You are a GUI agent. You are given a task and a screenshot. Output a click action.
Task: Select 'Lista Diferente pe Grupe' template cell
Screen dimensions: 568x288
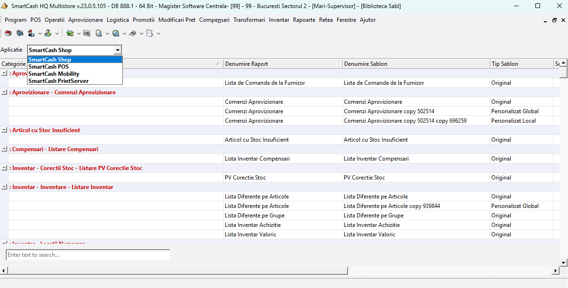tap(416, 215)
